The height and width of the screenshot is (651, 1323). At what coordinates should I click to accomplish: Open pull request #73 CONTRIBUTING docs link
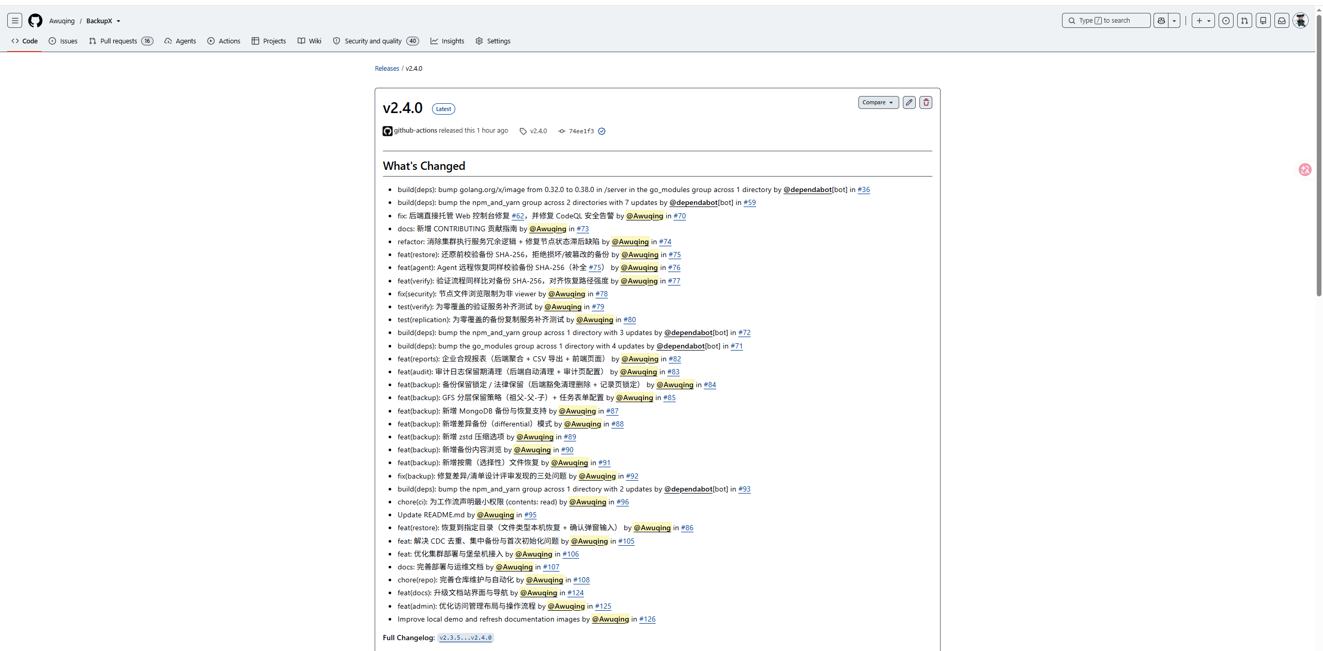click(582, 229)
